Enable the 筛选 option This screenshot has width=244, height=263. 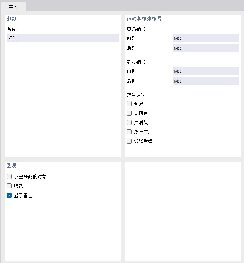tap(9, 186)
